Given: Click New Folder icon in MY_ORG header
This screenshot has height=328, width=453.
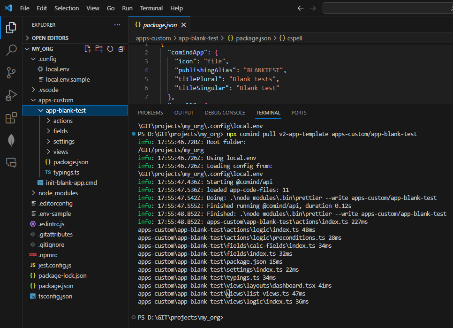Looking at the screenshot, I should pyautogui.click(x=99, y=49).
